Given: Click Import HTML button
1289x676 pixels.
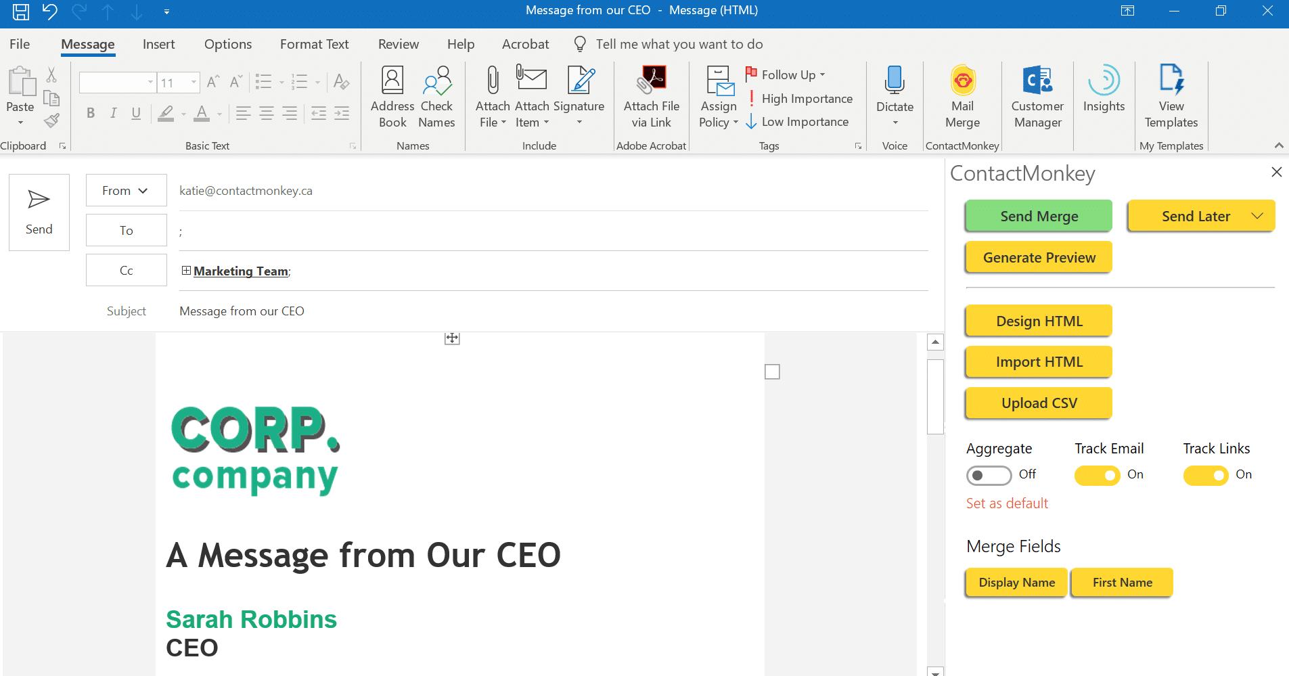Looking at the screenshot, I should coord(1039,361).
